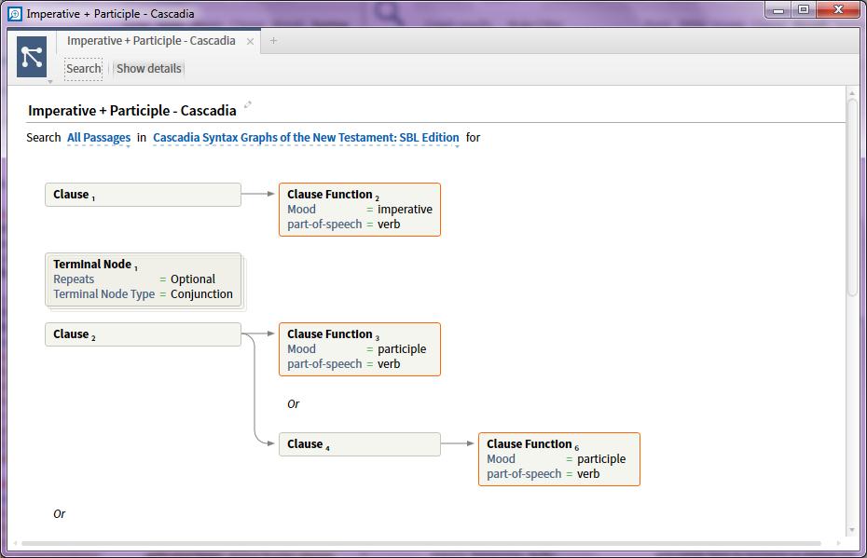Viewport: 867px width, 558px height.
Task: Select Clause Function 2 imperative node
Action: pos(359,210)
